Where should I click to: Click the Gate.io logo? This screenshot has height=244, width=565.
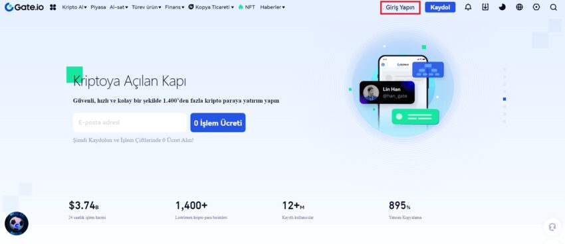pos(24,7)
